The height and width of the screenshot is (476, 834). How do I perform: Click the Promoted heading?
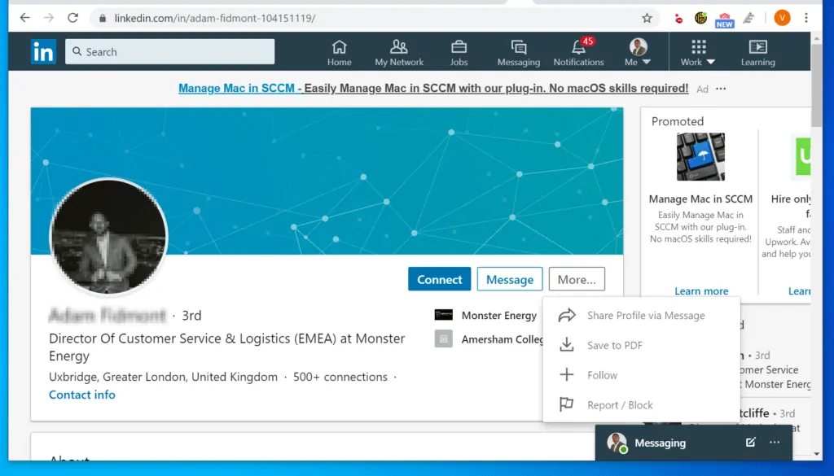click(677, 121)
